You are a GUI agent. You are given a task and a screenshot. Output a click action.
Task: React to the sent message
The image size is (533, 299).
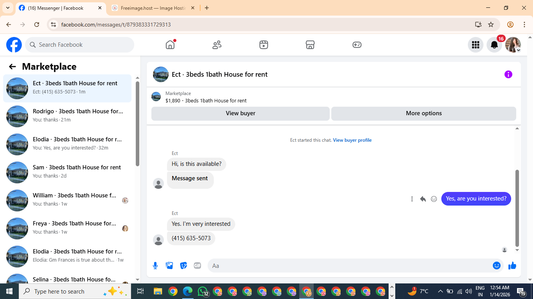coord(434,199)
